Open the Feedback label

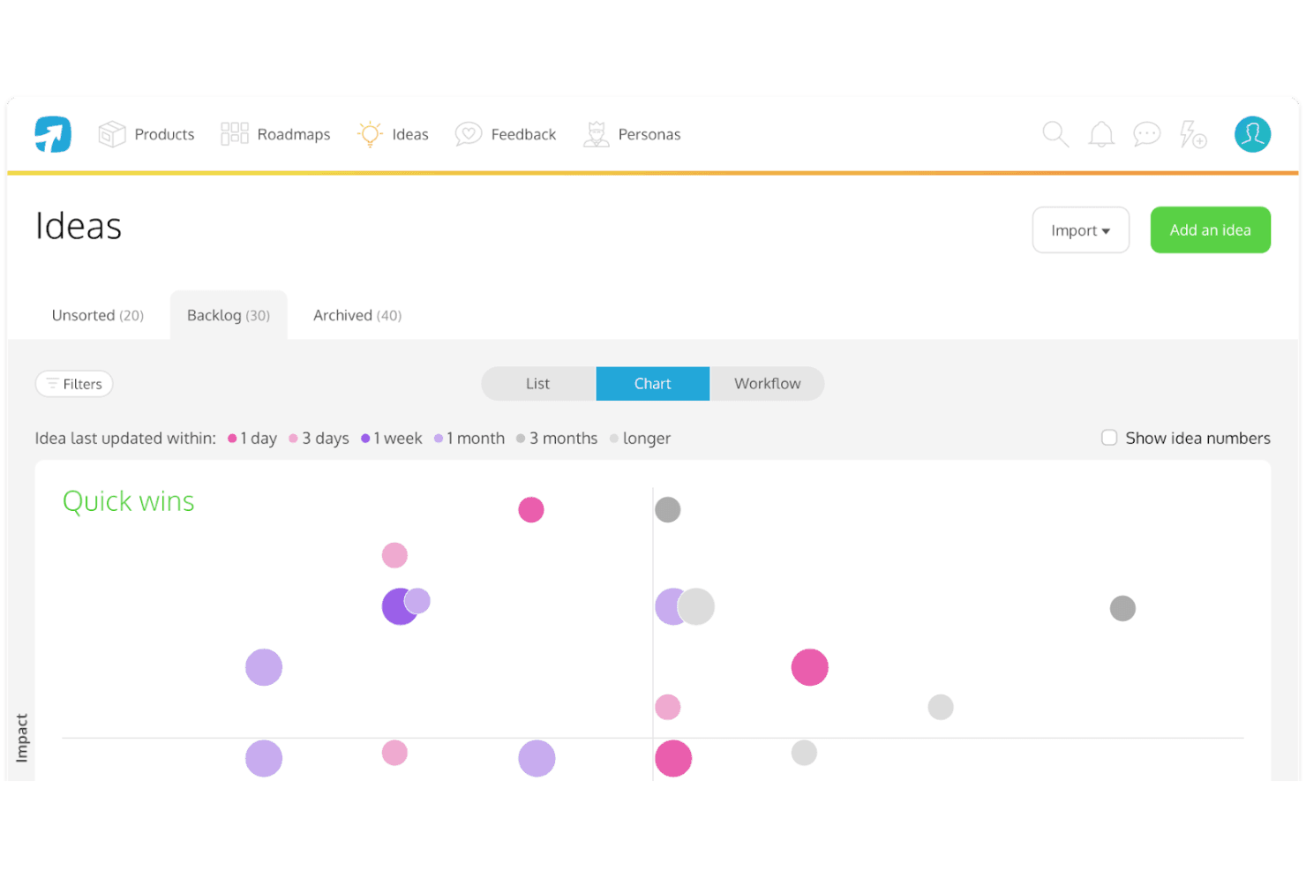[523, 134]
